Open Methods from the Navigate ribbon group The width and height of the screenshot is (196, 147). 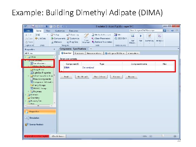57,42
